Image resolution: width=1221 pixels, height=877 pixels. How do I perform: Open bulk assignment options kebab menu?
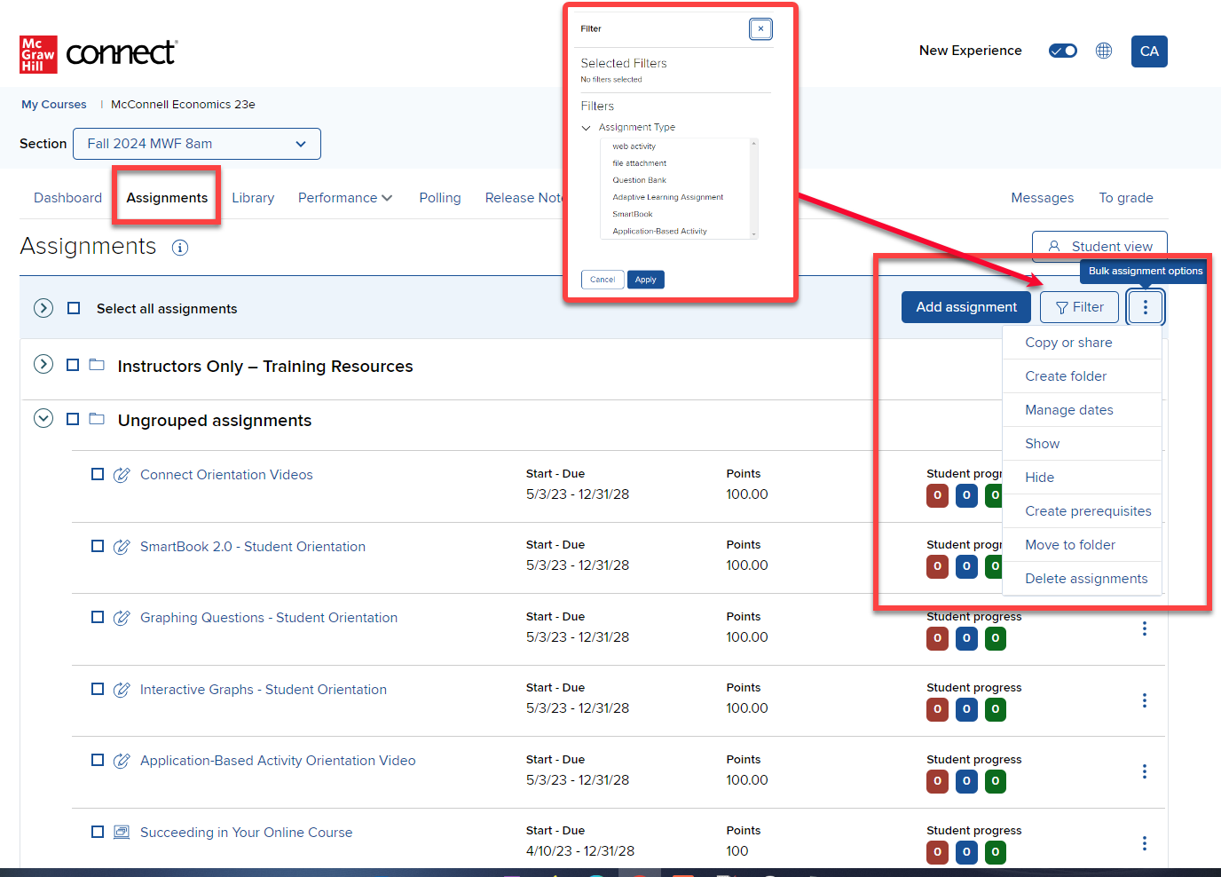(1145, 307)
